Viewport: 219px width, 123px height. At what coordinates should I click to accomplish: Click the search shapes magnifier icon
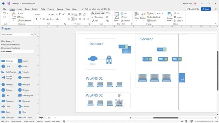point(35,35)
